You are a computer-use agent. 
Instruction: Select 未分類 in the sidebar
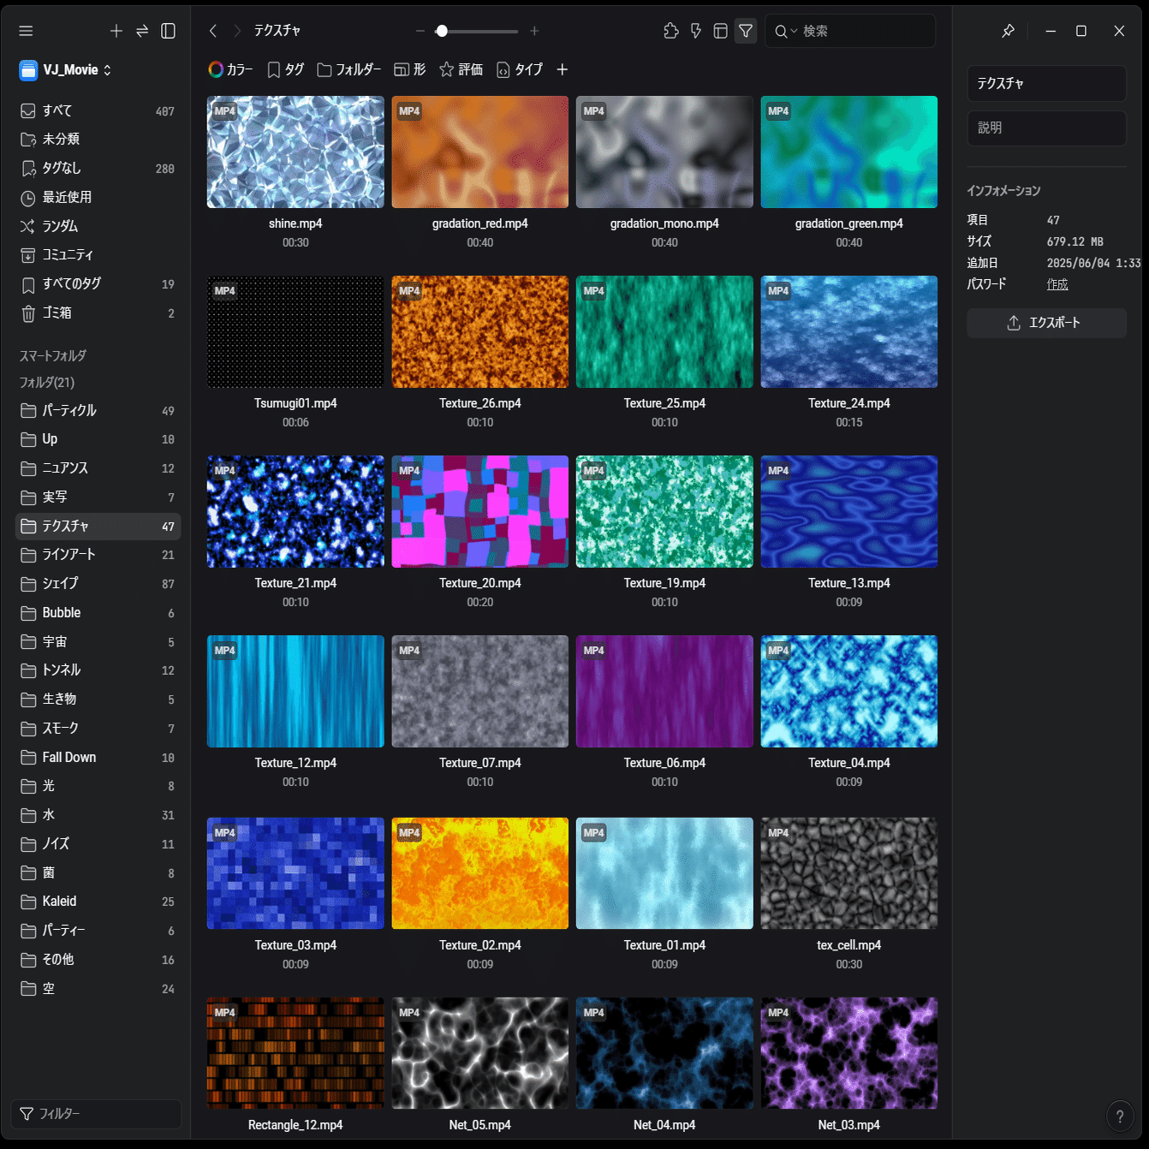[98, 139]
